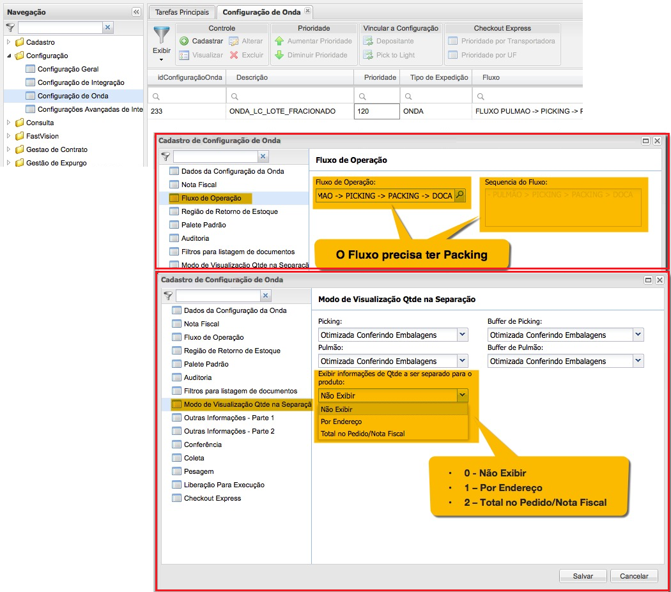This screenshot has height=592, width=671.
Task: Click funnel icon in lower Cadastro dialog
Action: pyautogui.click(x=168, y=296)
